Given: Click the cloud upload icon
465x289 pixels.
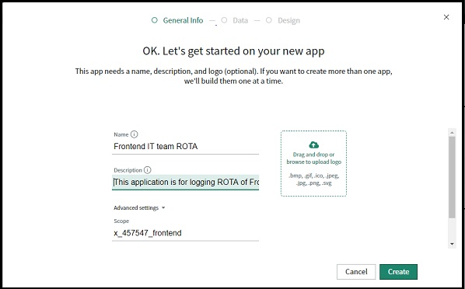Looking at the screenshot, I should (313, 145).
